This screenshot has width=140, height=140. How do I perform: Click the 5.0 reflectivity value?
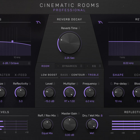coord(21,101)
